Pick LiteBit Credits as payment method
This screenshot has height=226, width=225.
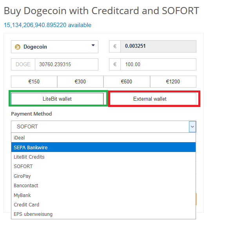pos(103,157)
